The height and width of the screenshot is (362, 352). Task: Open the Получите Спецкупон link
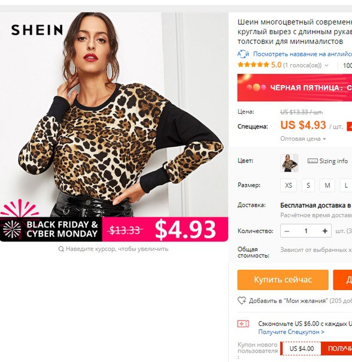[291, 332]
